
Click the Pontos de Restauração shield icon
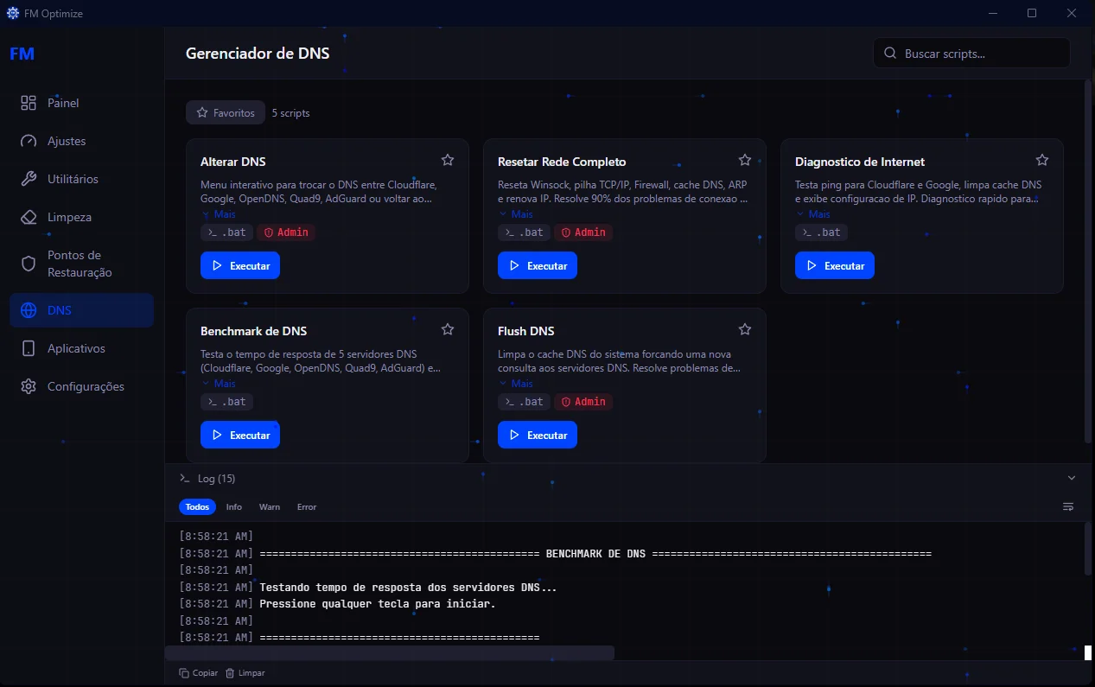tap(29, 264)
